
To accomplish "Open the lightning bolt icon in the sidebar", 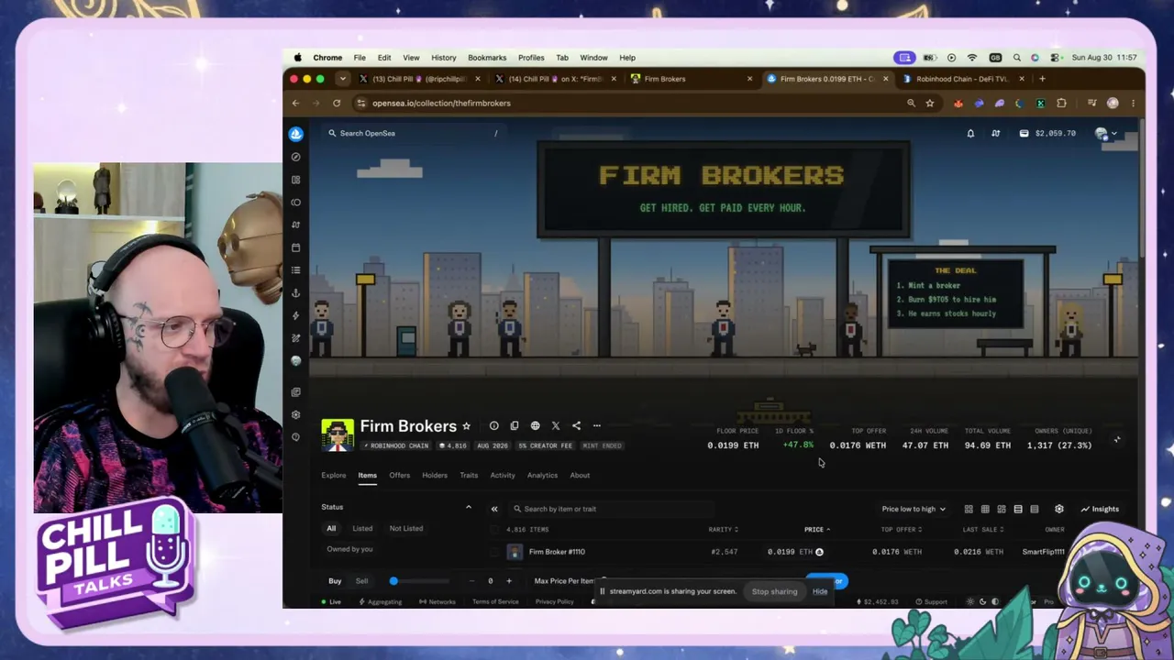I will pos(295,315).
